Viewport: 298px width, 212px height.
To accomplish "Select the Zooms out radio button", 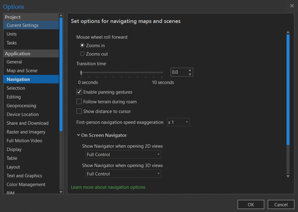I will (x=82, y=54).
